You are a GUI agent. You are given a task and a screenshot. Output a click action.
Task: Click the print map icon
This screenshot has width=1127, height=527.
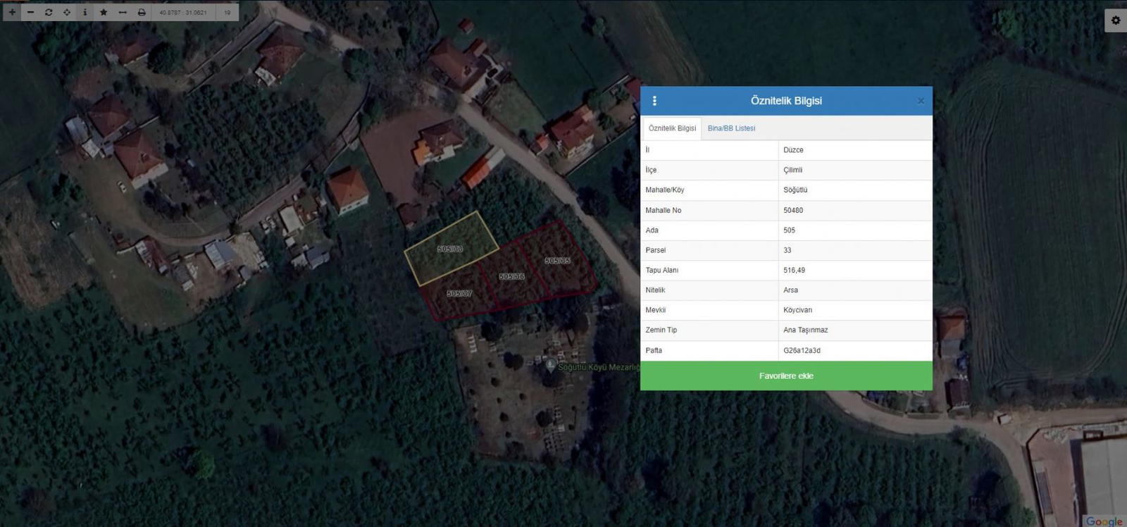[142, 12]
